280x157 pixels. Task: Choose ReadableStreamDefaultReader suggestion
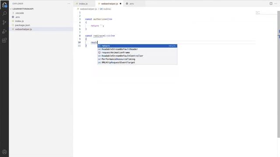click(137, 49)
